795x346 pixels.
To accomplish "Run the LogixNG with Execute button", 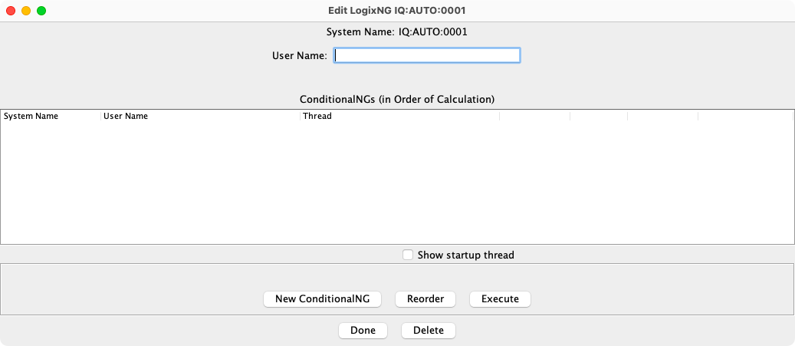I will [500, 298].
